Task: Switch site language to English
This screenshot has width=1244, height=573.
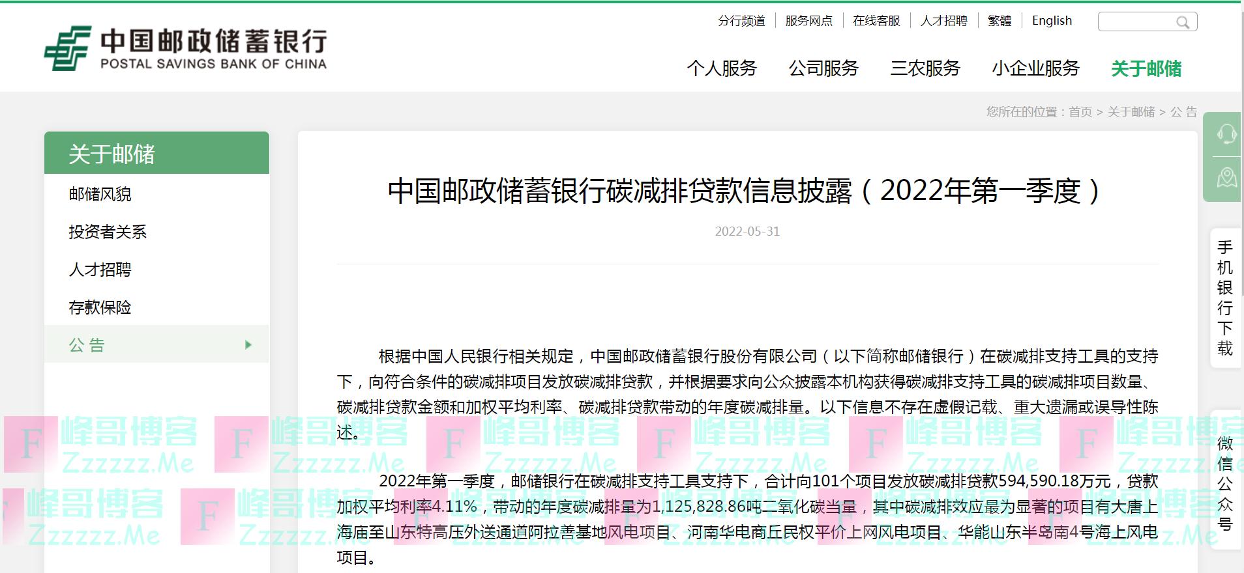Action: 1052,21
